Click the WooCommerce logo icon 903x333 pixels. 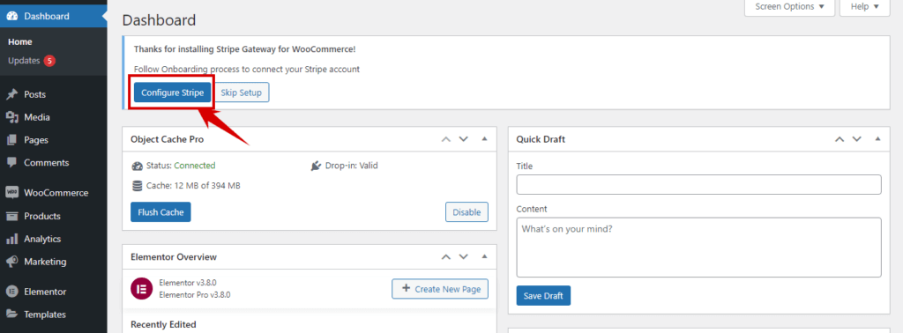coord(11,193)
